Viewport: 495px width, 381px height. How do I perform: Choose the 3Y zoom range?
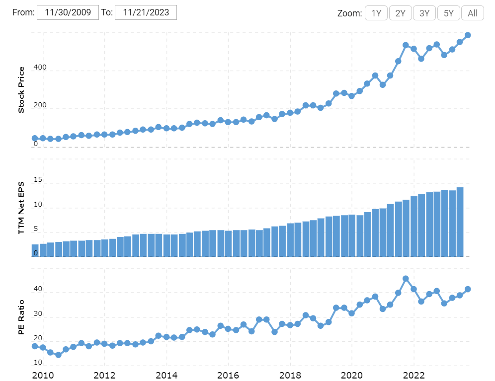424,13
